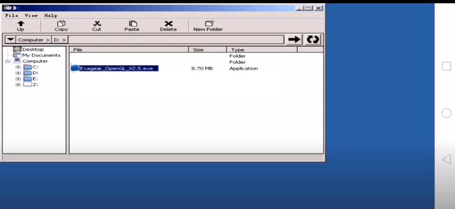Screen dimensions: 455x209
Task: Open the File menu
Action: 12,16
